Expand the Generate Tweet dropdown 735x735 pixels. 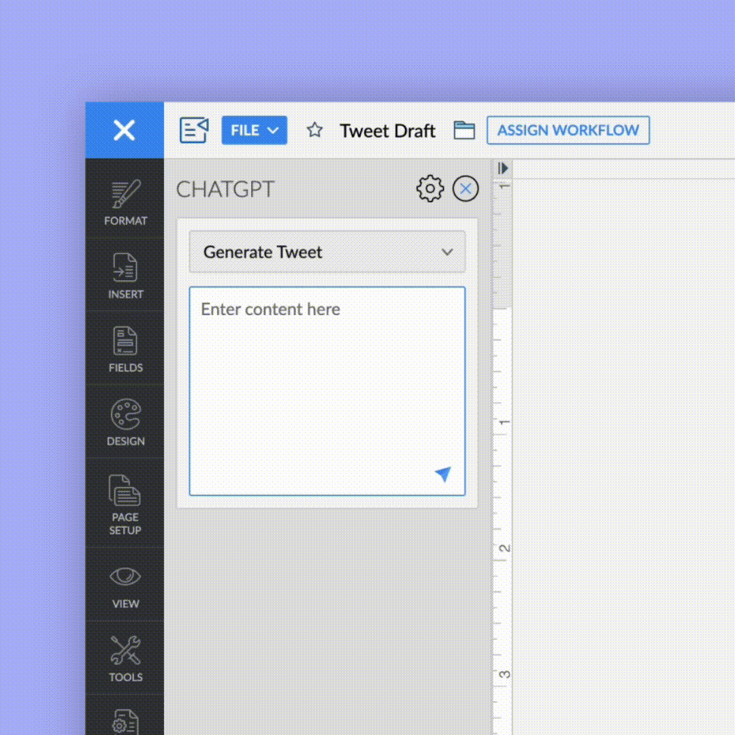coord(327,252)
